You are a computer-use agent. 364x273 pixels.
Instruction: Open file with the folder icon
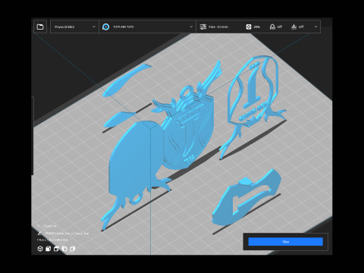40,27
